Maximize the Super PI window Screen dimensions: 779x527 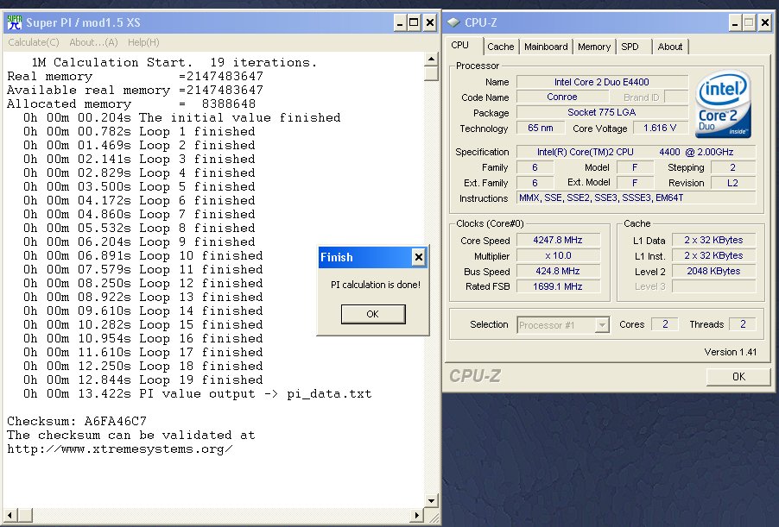[x=414, y=22]
